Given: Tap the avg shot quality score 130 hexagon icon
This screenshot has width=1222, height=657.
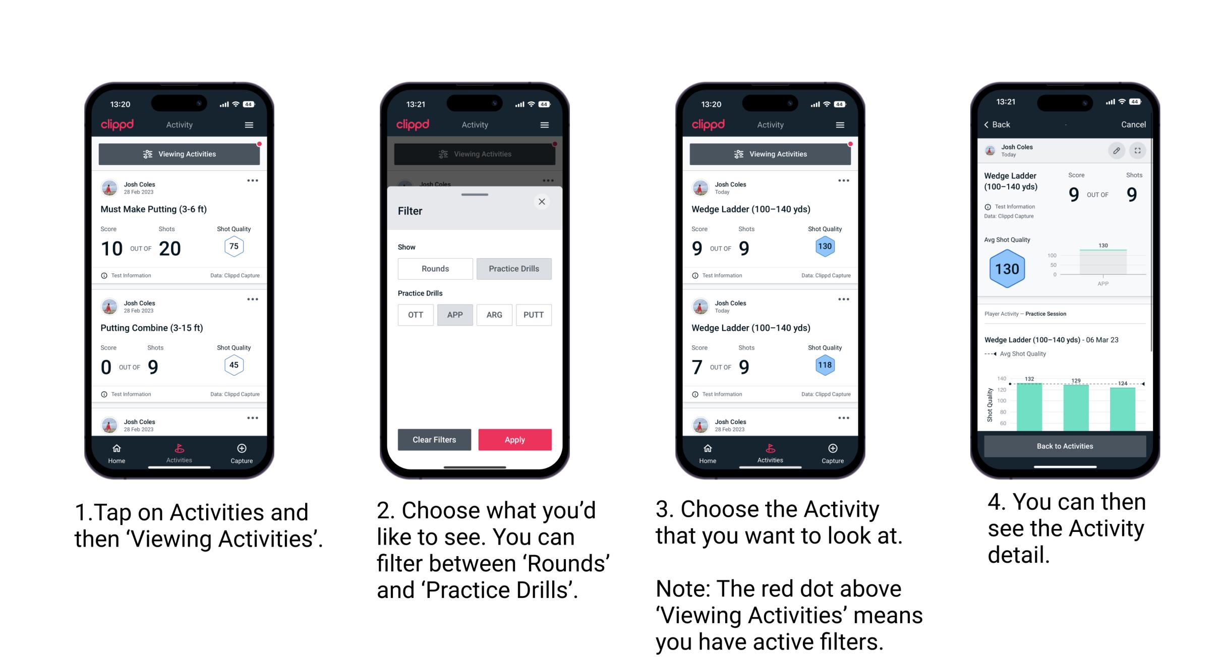Looking at the screenshot, I should [1007, 268].
